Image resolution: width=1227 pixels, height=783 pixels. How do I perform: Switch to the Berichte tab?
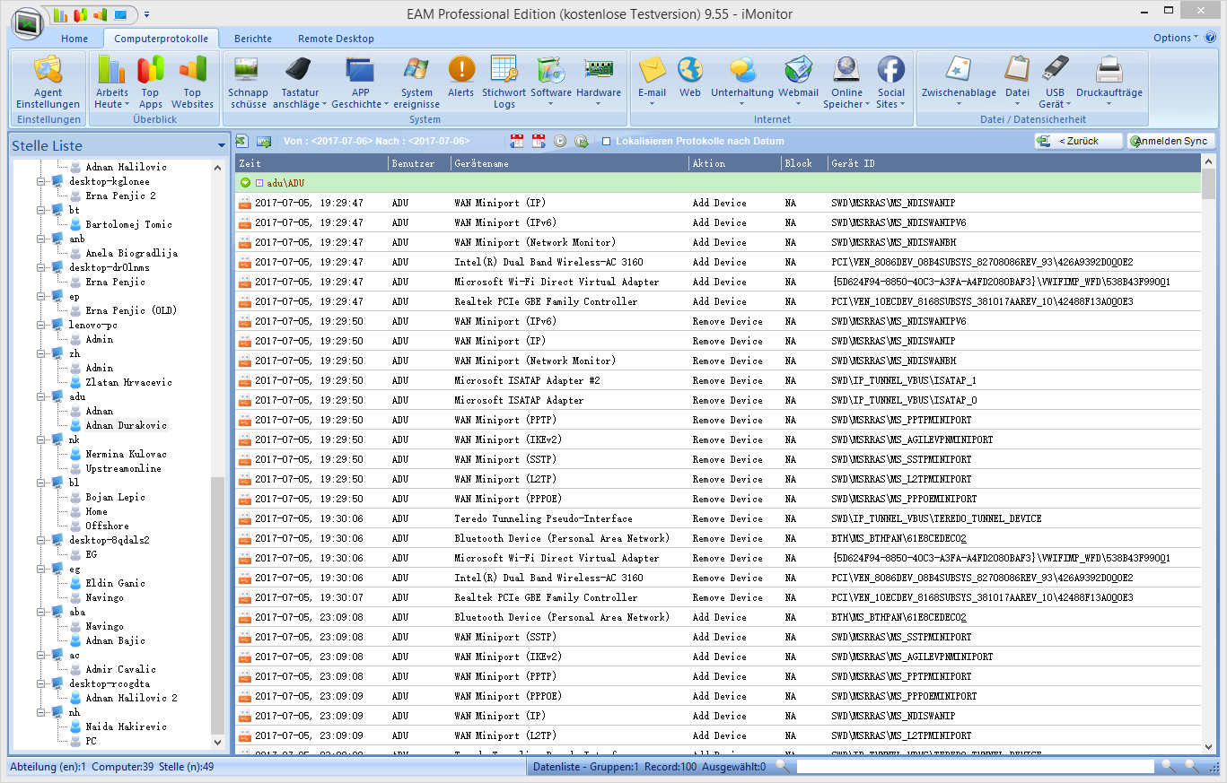tap(253, 39)
